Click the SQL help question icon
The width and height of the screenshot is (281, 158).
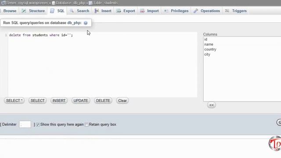click(86, 23)
